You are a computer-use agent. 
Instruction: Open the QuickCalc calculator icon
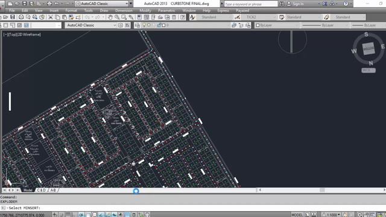tap(174, 17)
